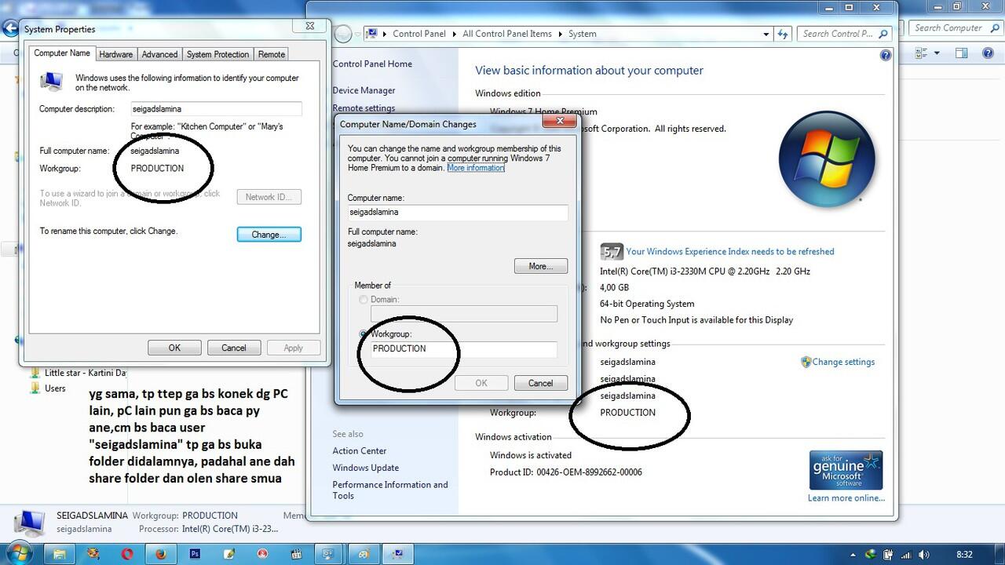1005x565 pixels.
Task: Click All Control Panel Items breadcrumb
Action: pos(507,34)
